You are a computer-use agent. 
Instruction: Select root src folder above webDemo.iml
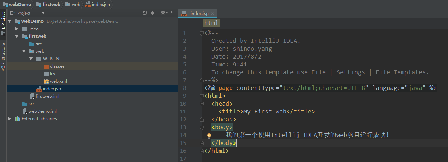(31, 104)
